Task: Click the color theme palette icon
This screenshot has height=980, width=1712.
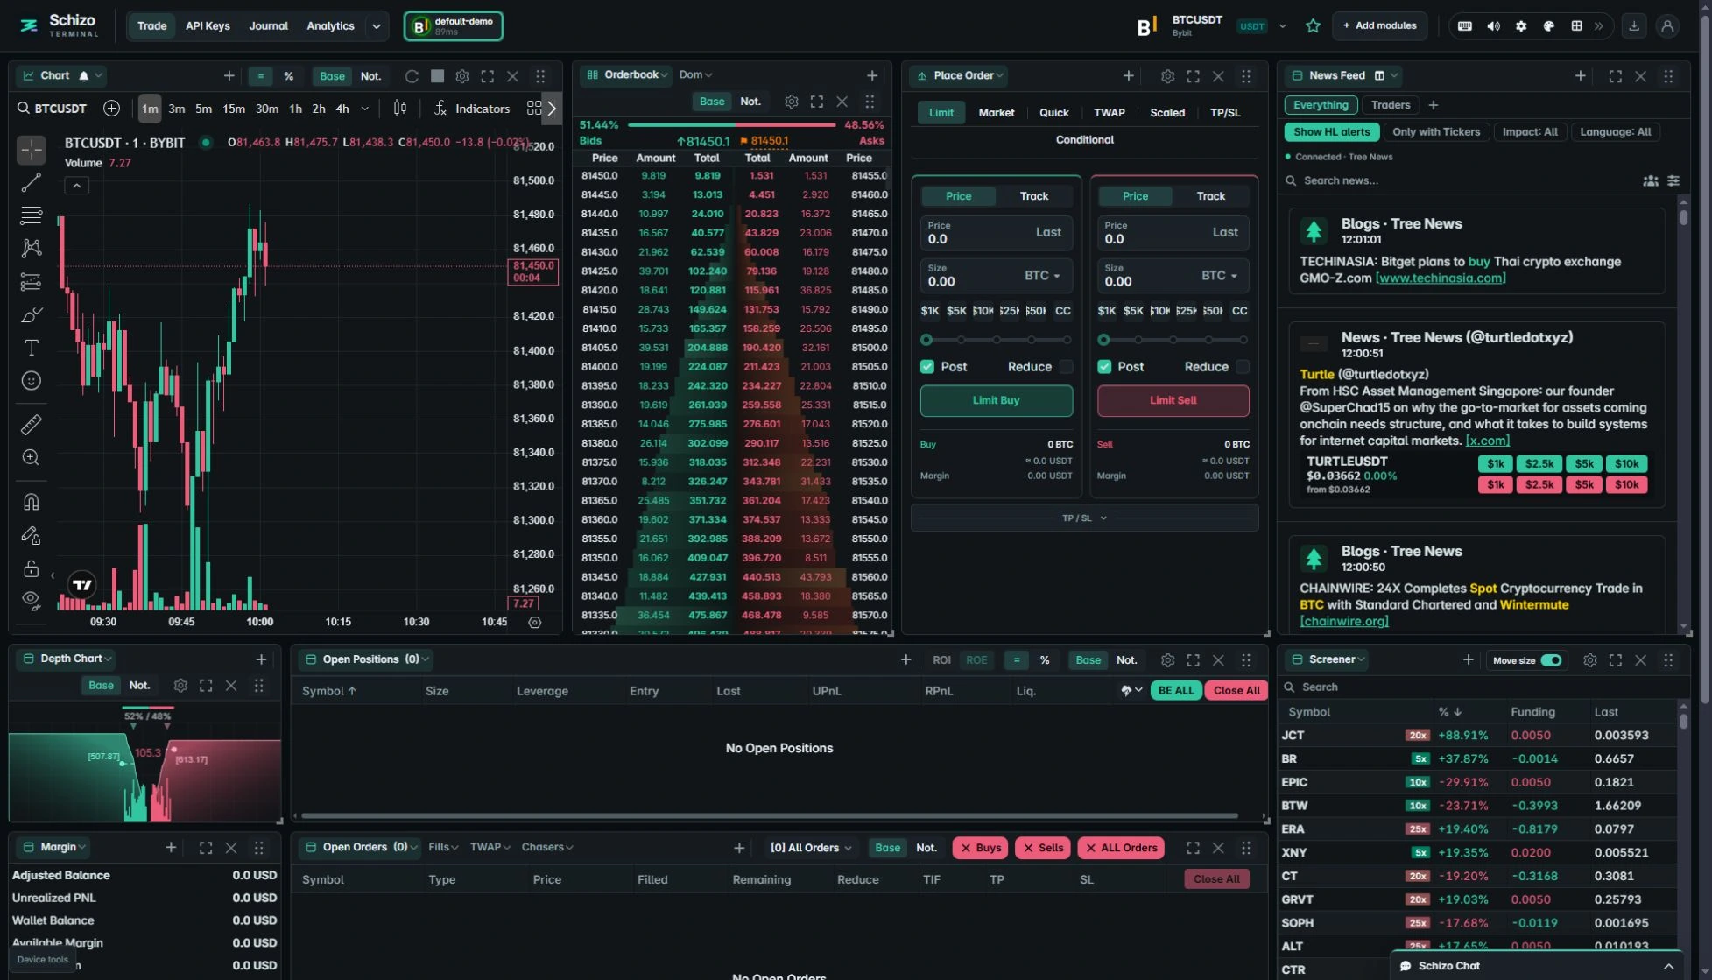Action: point(1549,26)
